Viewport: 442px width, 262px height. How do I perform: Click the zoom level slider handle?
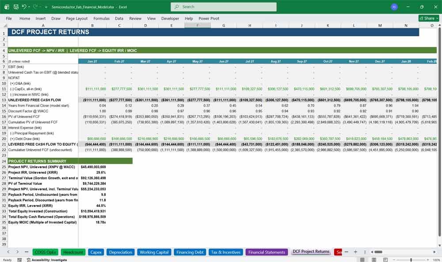[411, 260]
